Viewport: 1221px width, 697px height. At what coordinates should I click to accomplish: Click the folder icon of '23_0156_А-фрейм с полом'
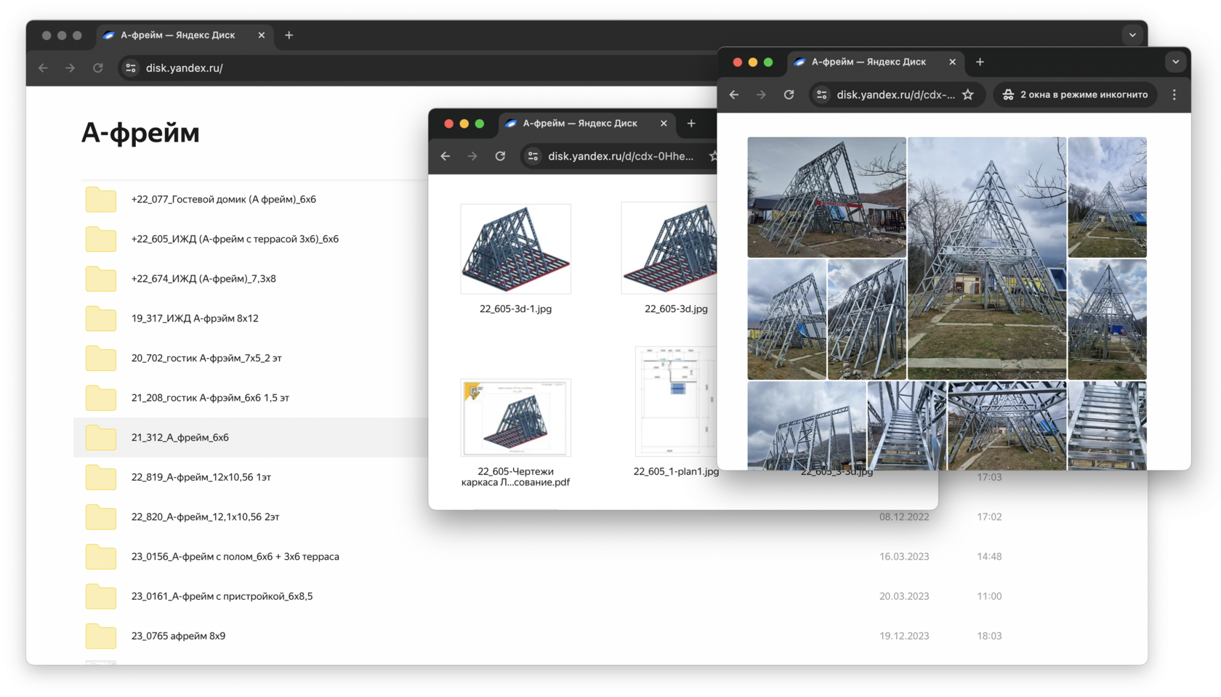click(x=100, y=557)
